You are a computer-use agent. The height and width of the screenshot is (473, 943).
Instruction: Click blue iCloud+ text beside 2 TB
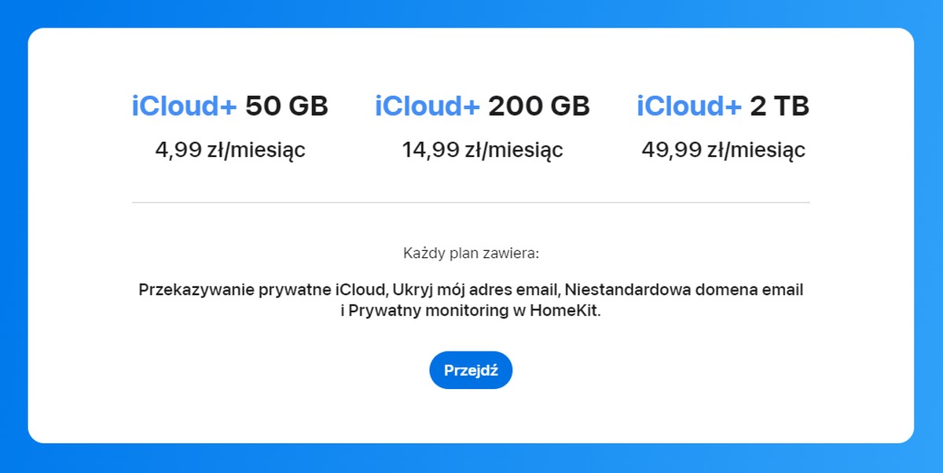click(689, 106)
